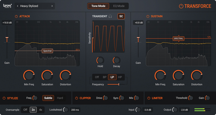Click the Hold knob
The image size is (216, 115).
pos(100,60)
